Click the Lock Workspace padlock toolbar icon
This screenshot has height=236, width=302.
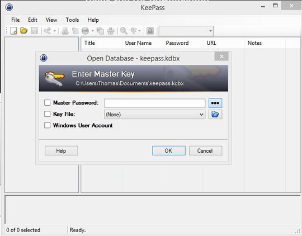tap(150, 31)
